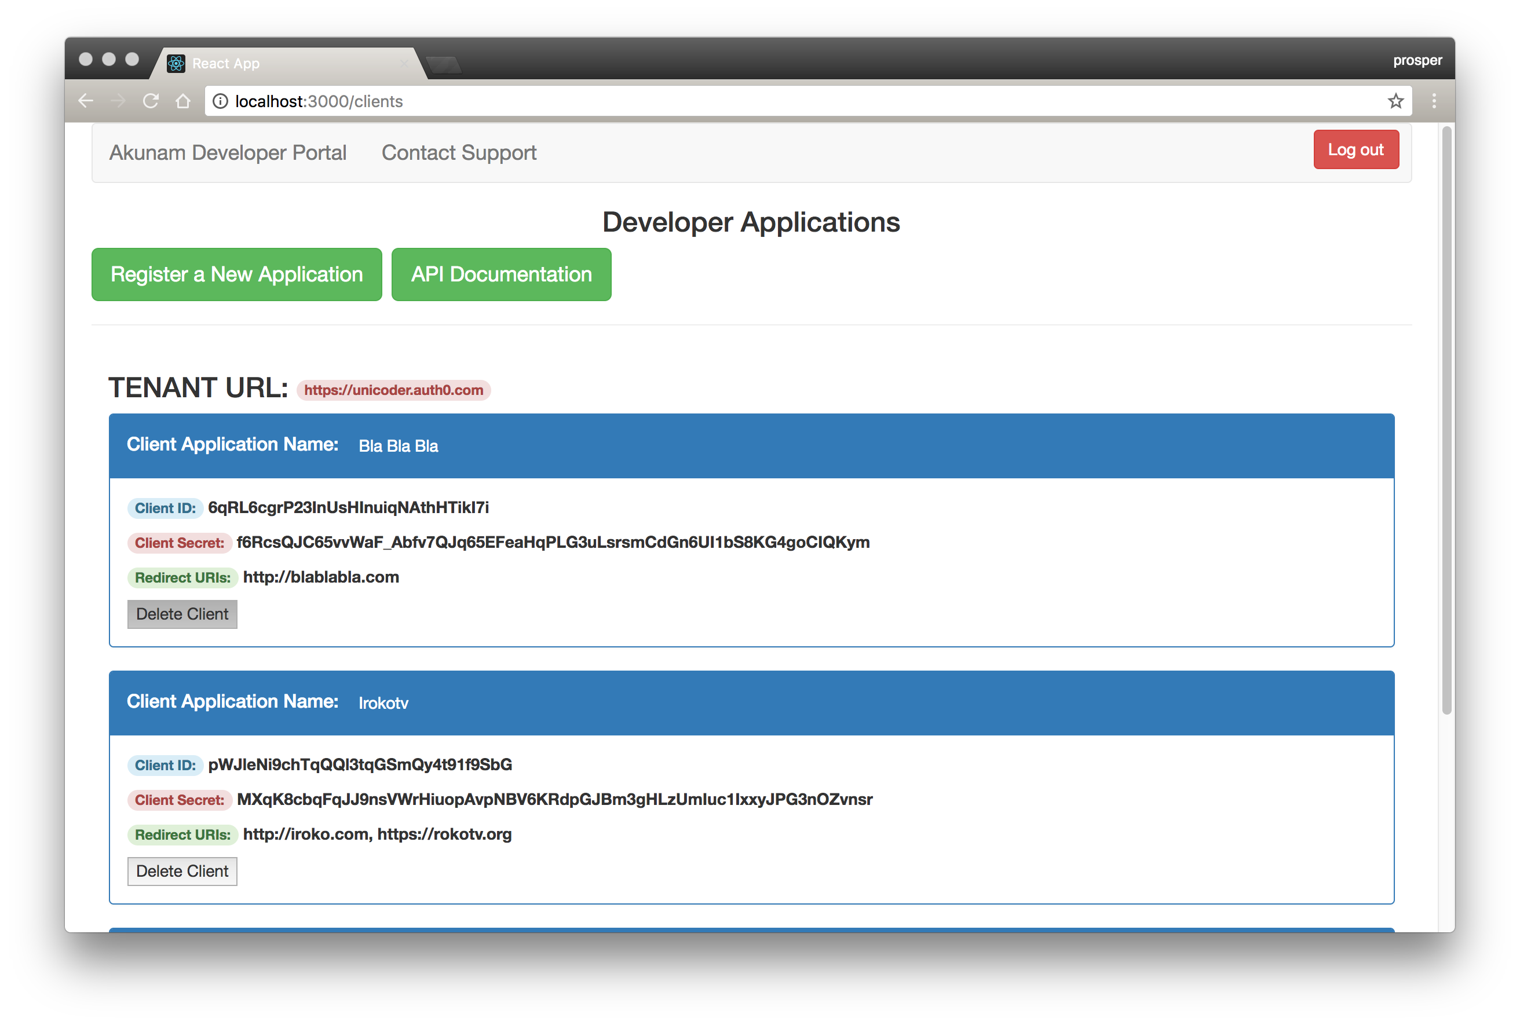Open Contact Support
Viewport: 1520px width, 1025px height.
point(458,152)
